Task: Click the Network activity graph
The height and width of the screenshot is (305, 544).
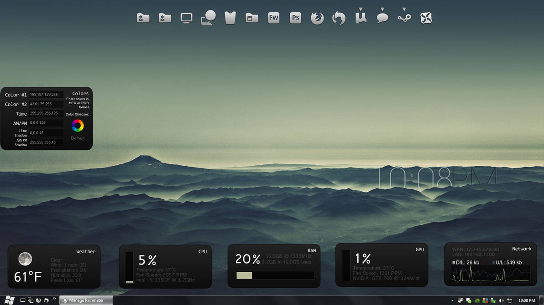Action: pos(491,274)
